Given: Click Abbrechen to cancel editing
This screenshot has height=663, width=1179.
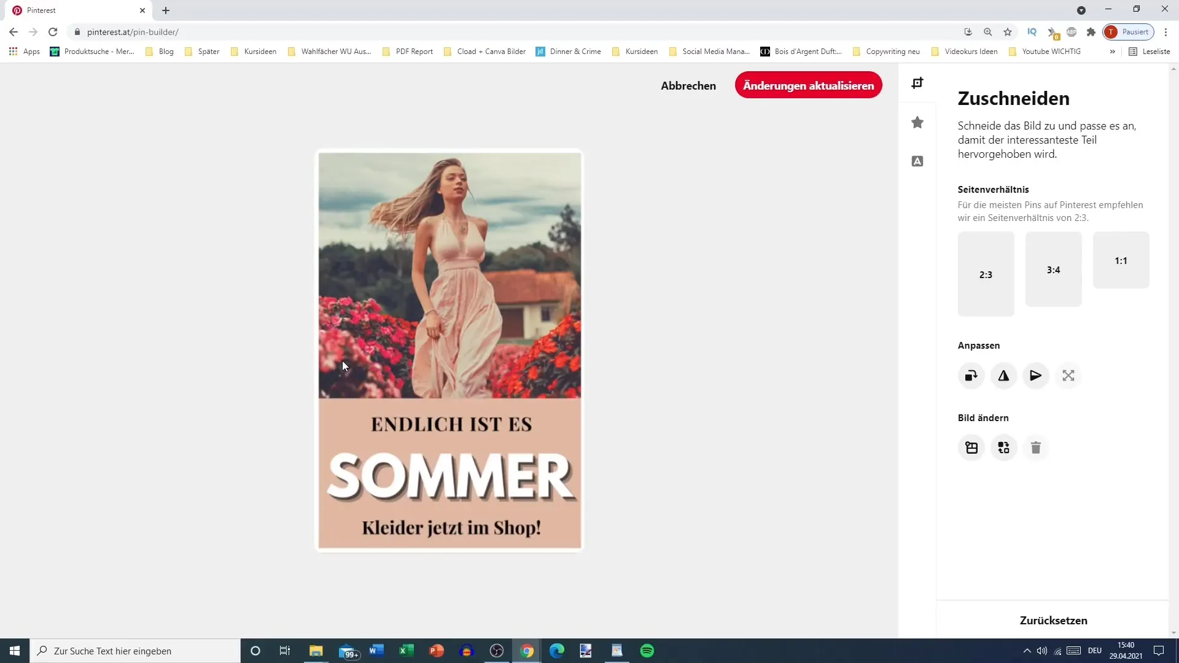Looking at the screenshot, I should [688, 85].
